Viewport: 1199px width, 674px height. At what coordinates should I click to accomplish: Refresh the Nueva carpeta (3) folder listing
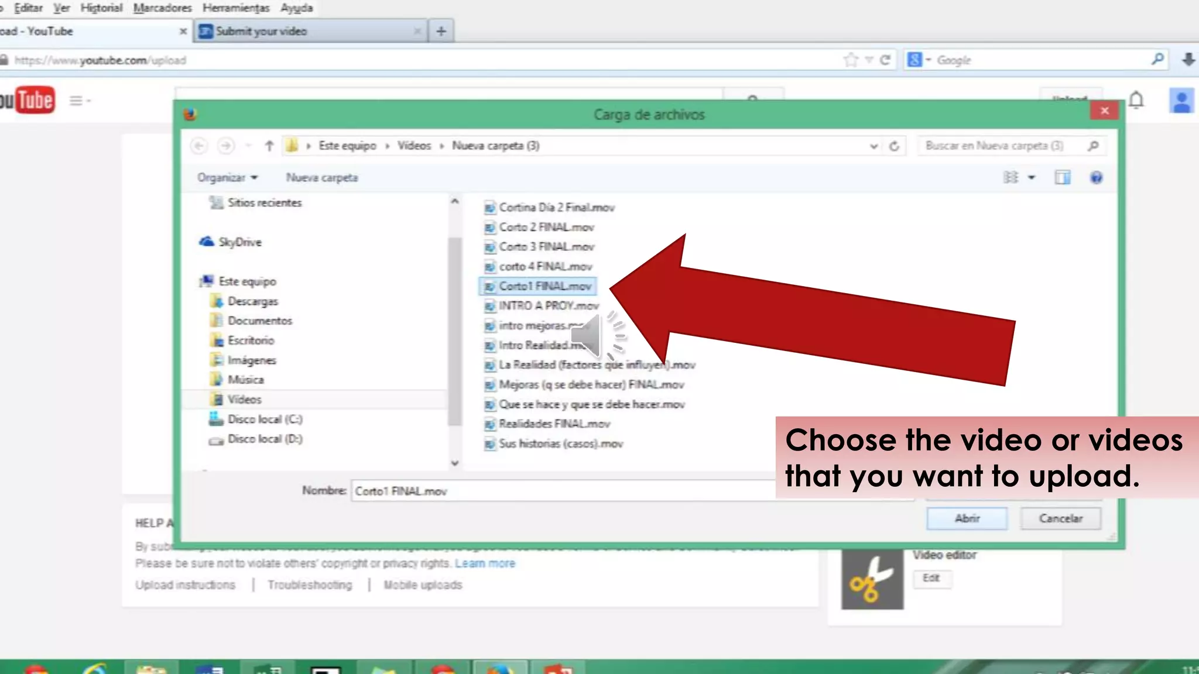click(x=894, y=146)
